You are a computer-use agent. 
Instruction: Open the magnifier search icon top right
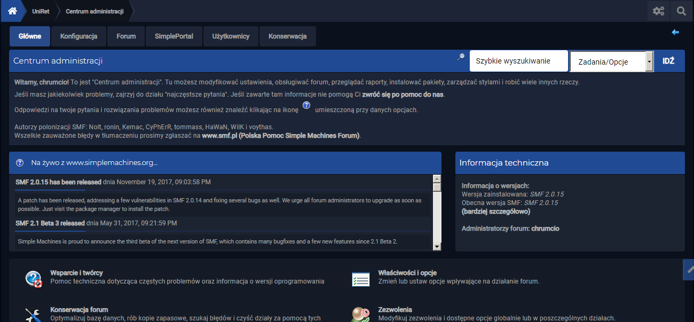coord(682,11)
